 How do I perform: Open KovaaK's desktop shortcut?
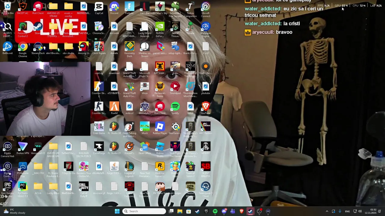tap(129, 148)
